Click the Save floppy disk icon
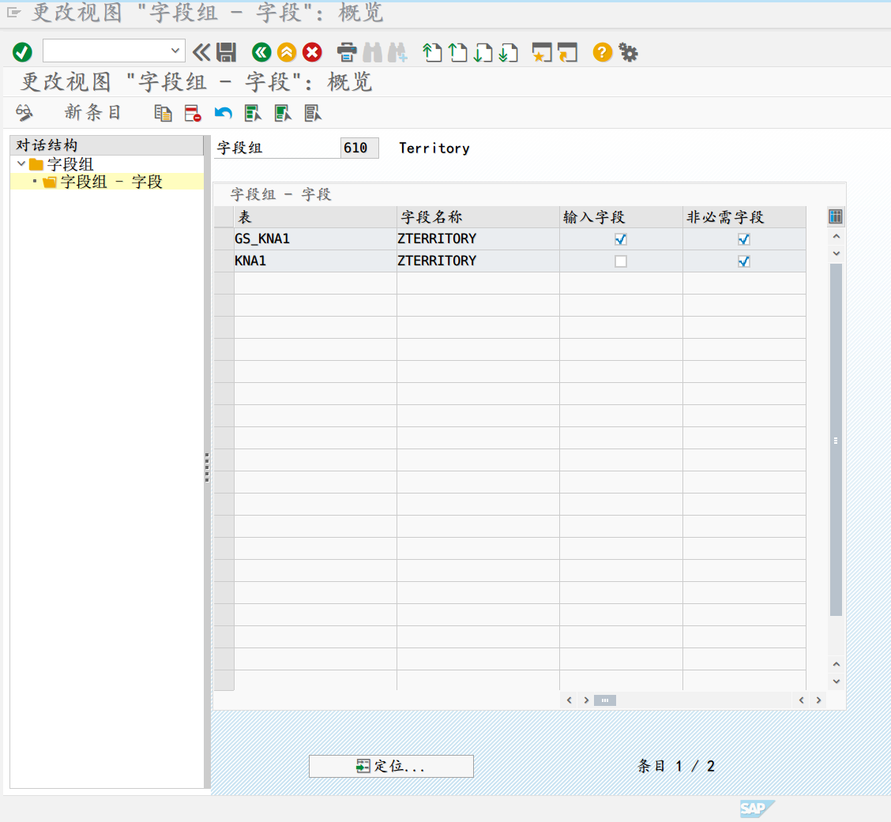 point(227,53)
